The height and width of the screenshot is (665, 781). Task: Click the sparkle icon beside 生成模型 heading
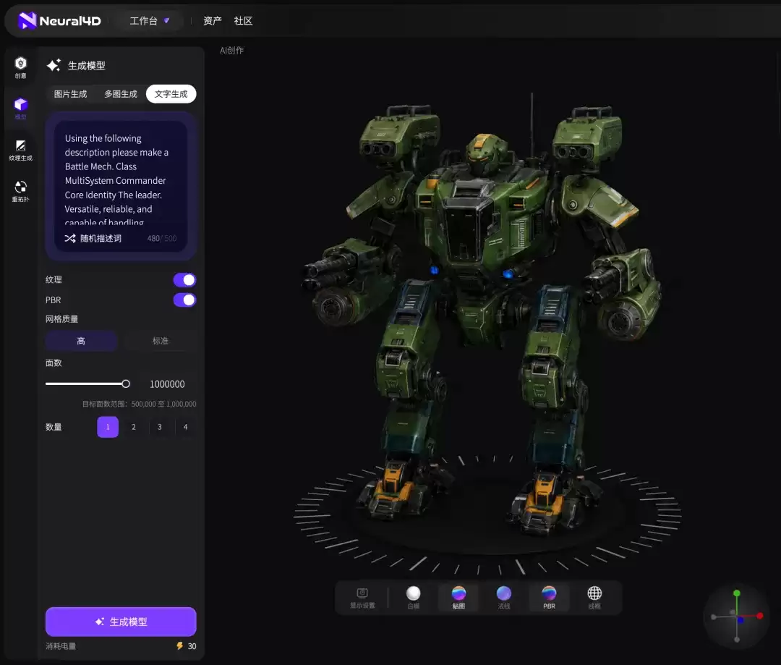pos(54,65)
